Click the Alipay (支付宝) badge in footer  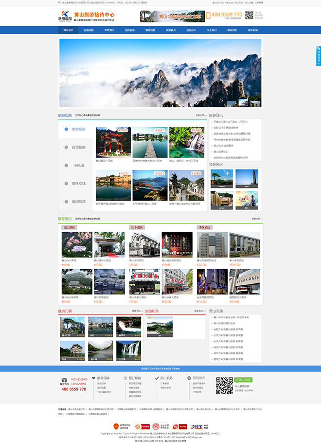[199, 427]
